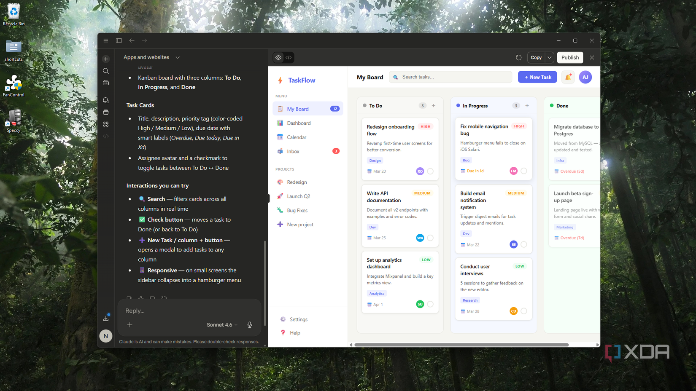Close the artifact preview panel
This screenshot has width=696, height=391.
pyautogui.click(x=592, y=58)
